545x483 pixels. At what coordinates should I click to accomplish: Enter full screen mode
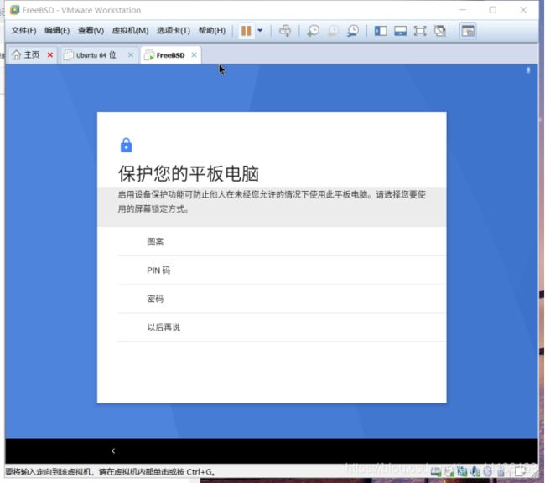pyautogui.click(x=420, y=31)
